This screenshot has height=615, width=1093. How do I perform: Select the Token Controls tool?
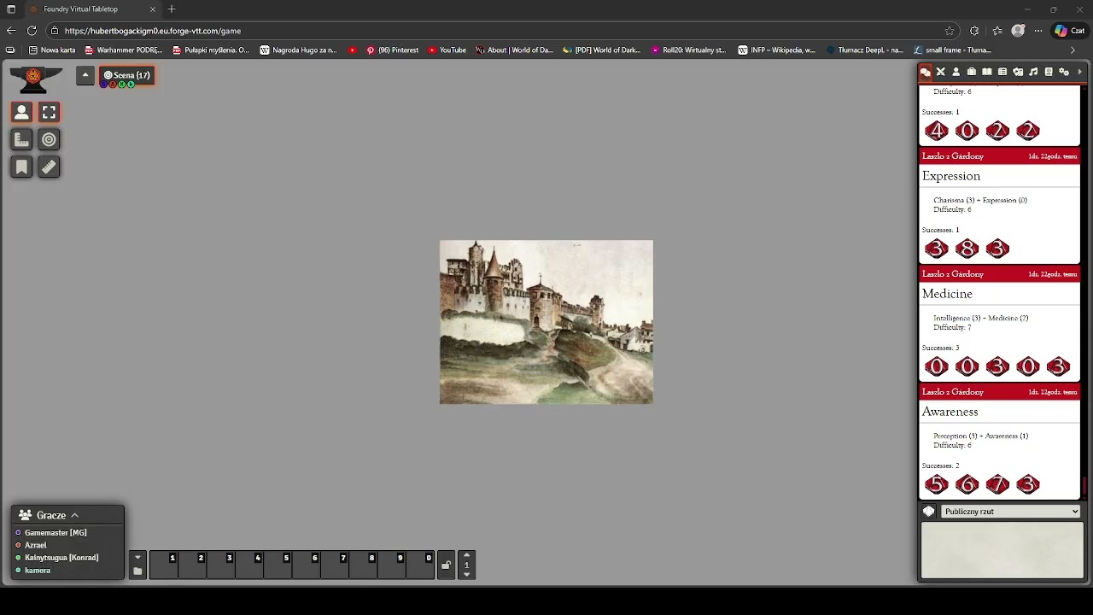coord(22,112)
